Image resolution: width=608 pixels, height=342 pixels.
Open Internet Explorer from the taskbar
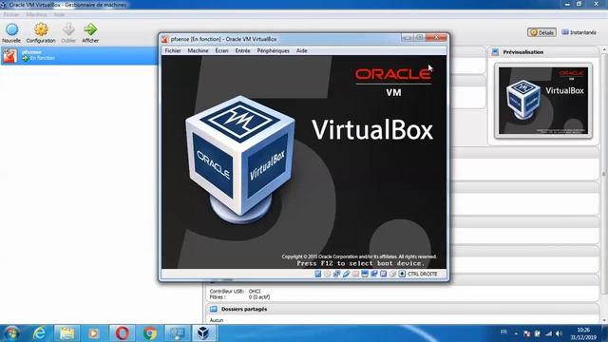click(39, 333)
